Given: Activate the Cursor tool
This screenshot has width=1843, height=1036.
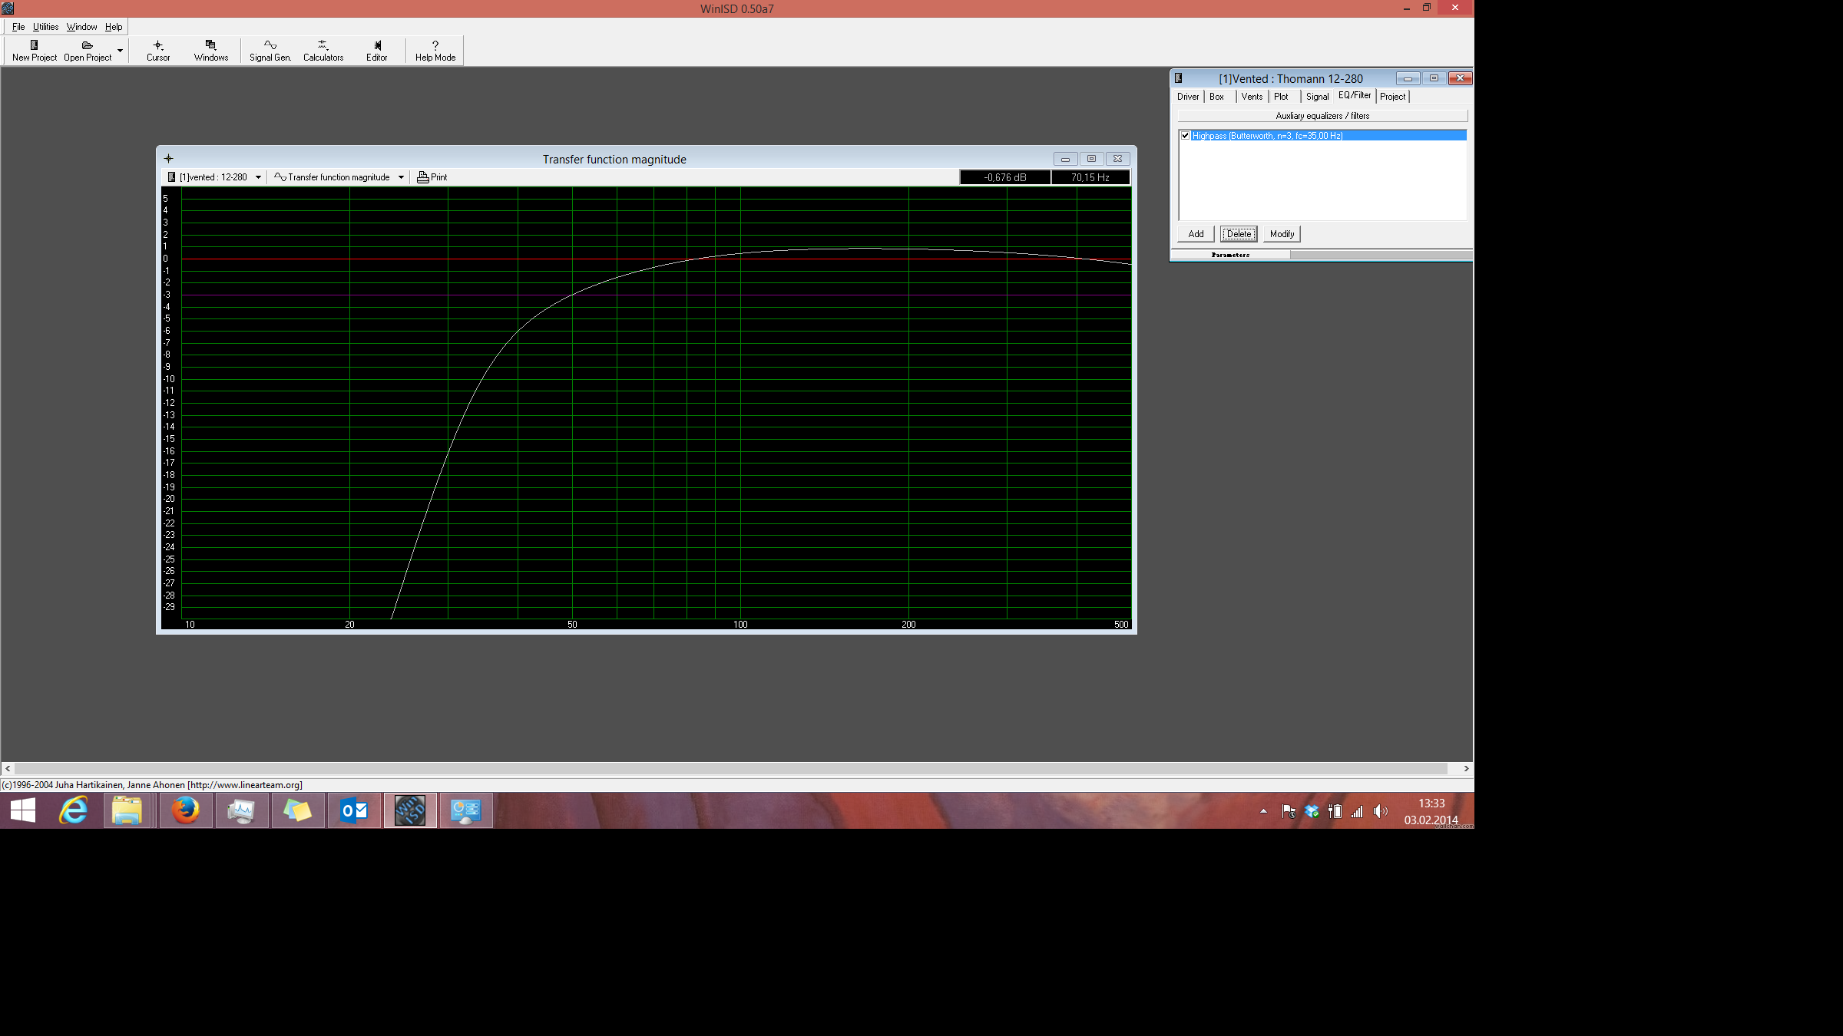Looking at the screenshot, I should [x=158, y=51].
